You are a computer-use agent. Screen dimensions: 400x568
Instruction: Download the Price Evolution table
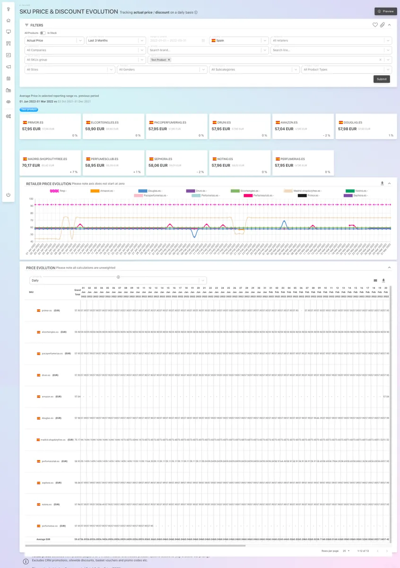click(x=383, y=280)
